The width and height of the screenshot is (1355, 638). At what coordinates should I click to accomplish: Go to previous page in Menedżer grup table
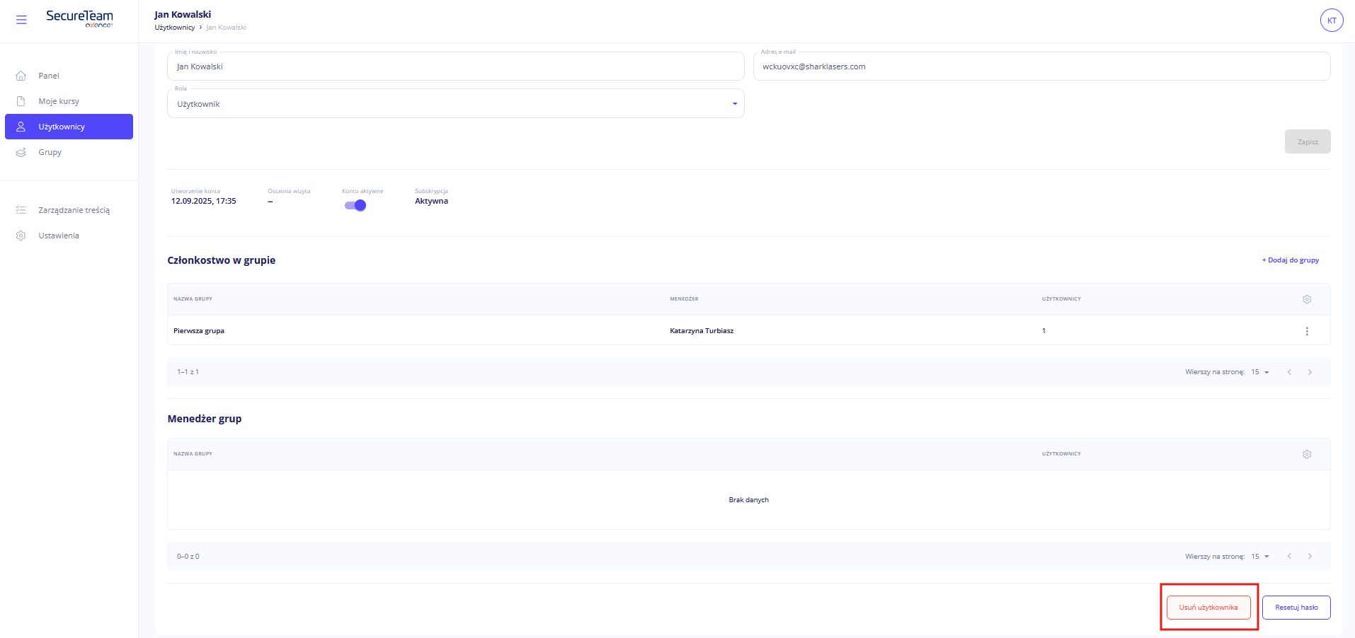click(1289, 557)
